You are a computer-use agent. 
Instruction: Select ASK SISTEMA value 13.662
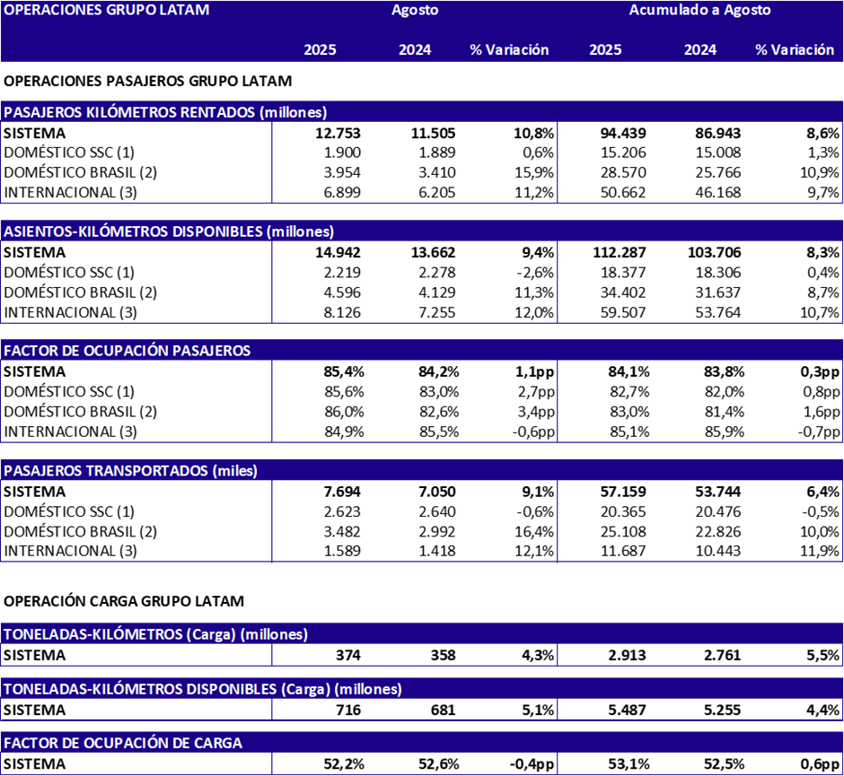tap(434, 253)
